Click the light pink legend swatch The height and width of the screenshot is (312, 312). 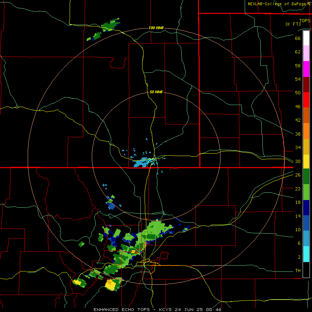[306, 53]
